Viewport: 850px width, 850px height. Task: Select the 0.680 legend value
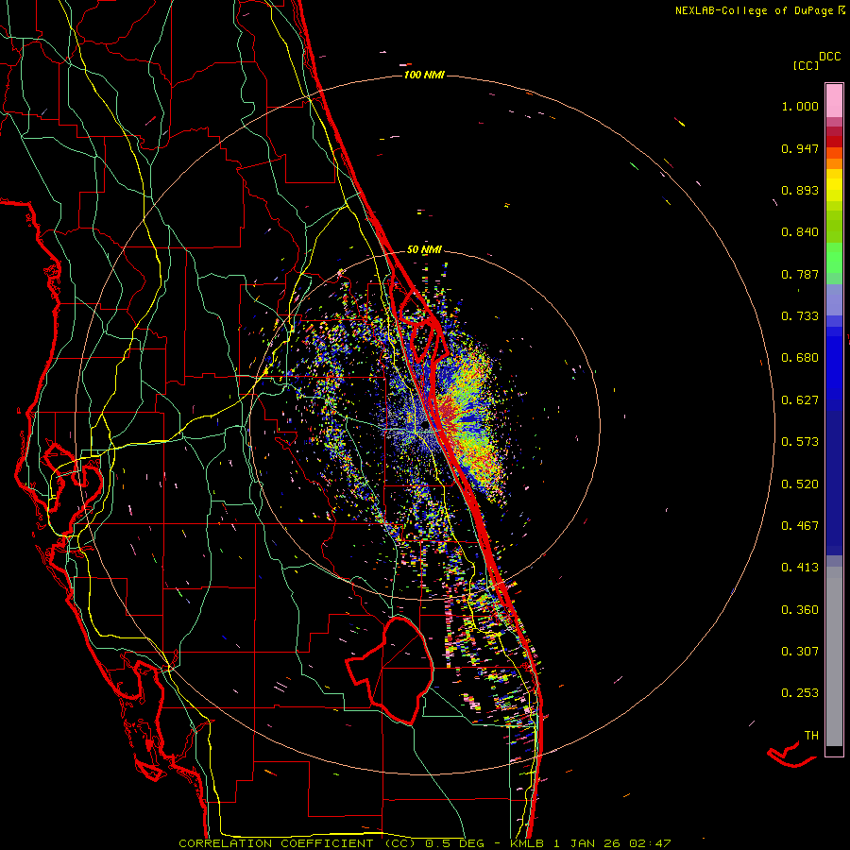[800, 358]
